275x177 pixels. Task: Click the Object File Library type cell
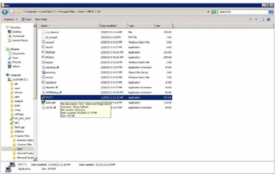[138, 72]
